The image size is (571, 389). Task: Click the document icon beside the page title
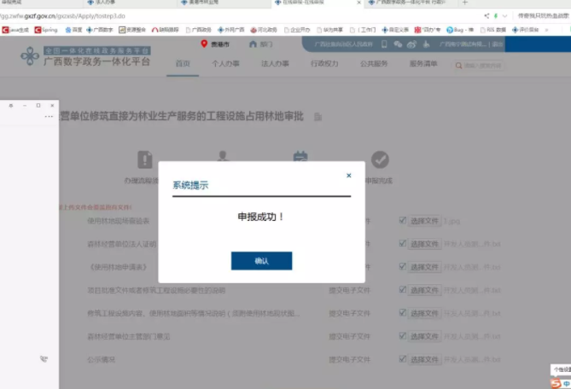tap(318, 117)
